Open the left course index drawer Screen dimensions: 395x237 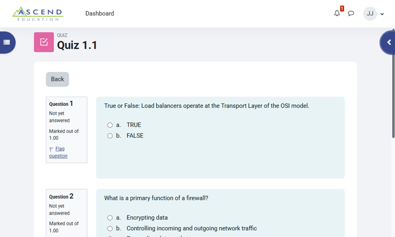click(x=7, y=42)
